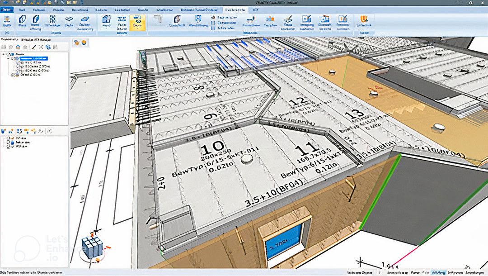This screenshot has height=276, width=488.
Task: Click the Wand icon in the ribbon
Action: tap(22, 20)
